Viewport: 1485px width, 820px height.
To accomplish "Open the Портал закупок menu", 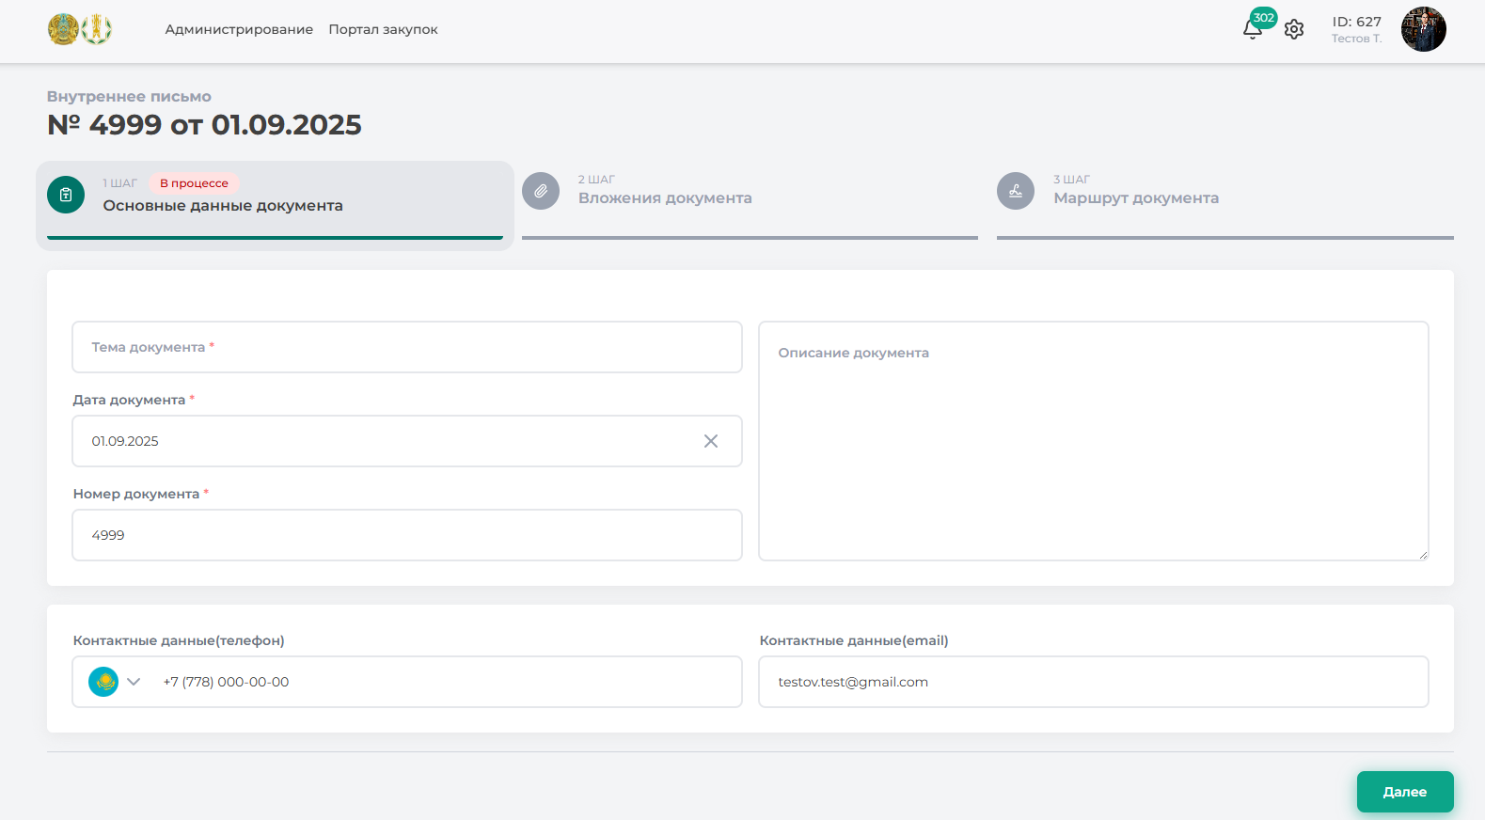I will pos(383,29).
